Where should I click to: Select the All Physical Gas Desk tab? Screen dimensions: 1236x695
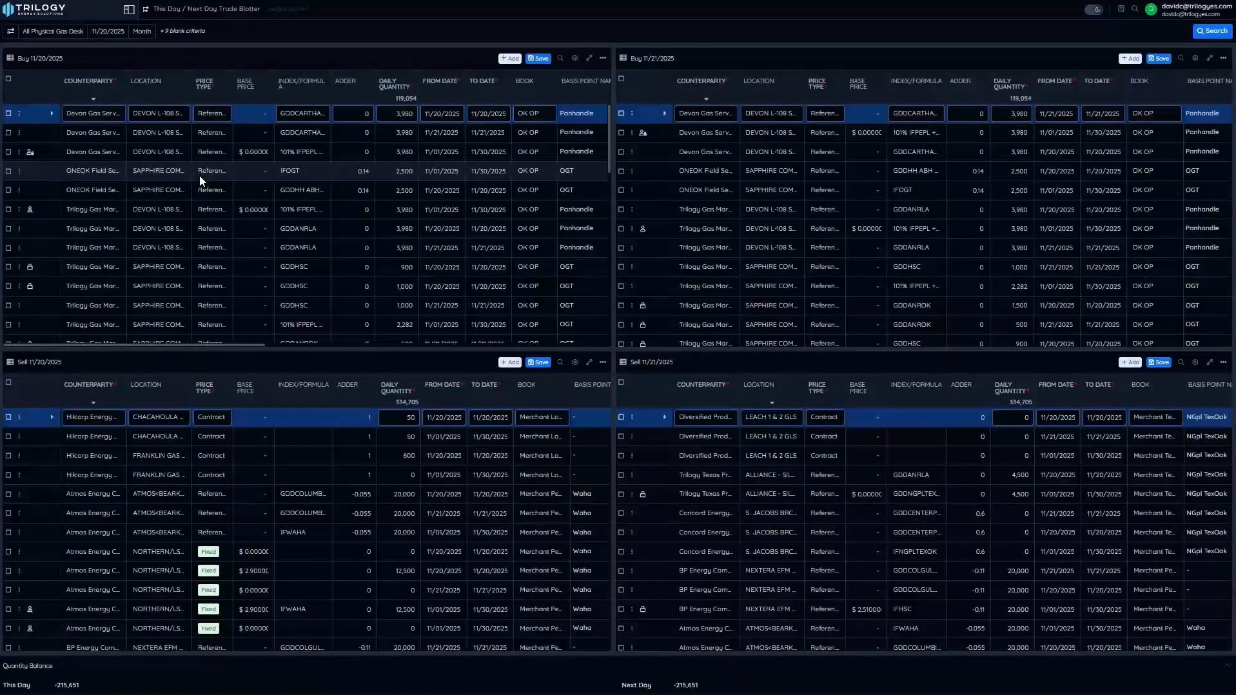(54, 31)
